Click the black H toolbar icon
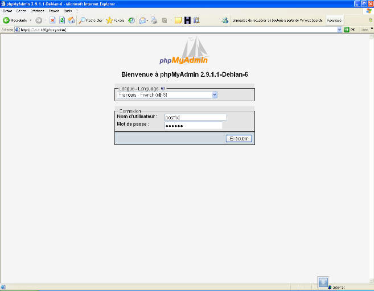 coord(187,20)
